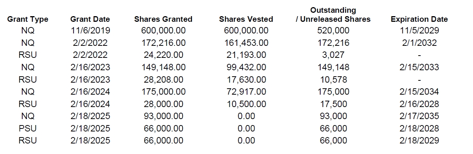Select the 93,000.00 shares granted cell
Image resolution: width=473 pixels, height=154 pixels.
(163, 116)
